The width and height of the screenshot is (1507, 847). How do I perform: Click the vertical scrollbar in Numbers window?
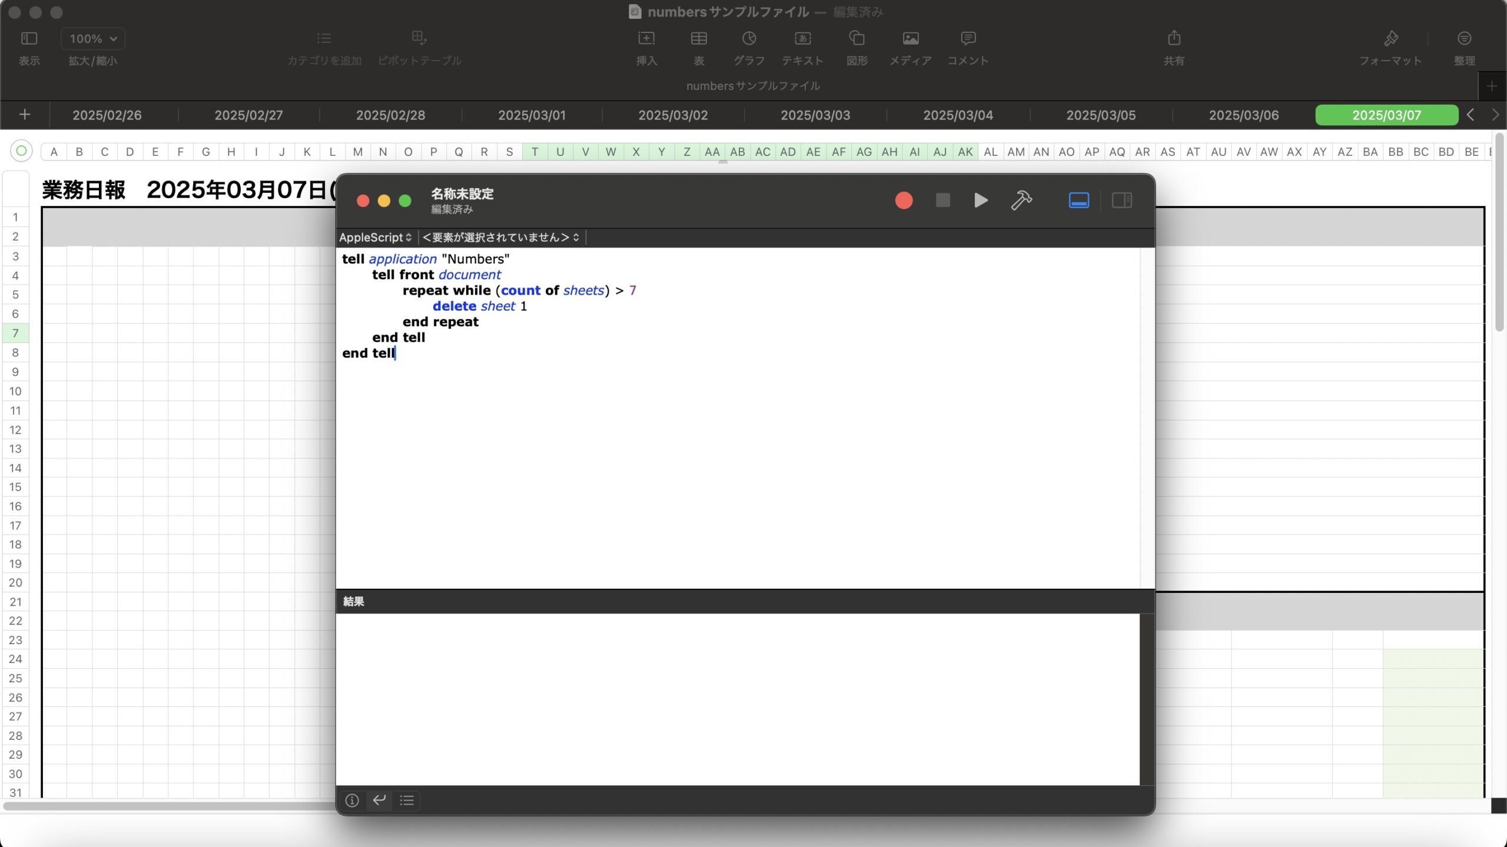(x=1499, y=232)
